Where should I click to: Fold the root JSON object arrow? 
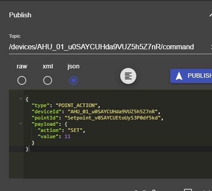pos(20,99)
